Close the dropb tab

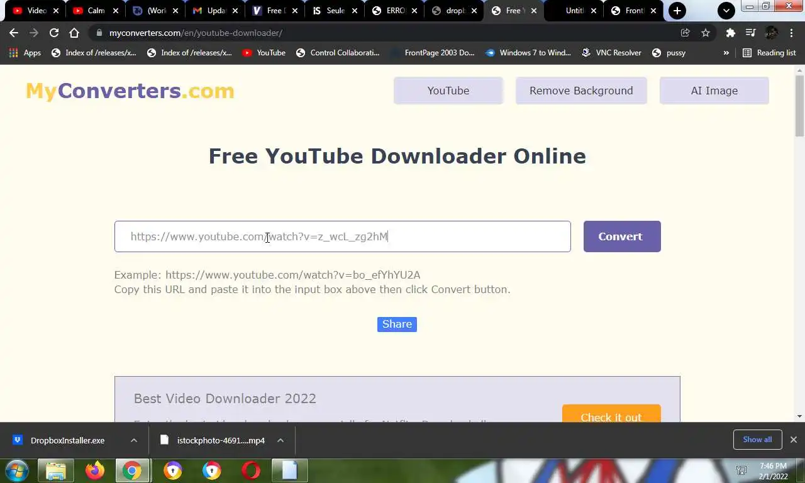tap(474, 11)
